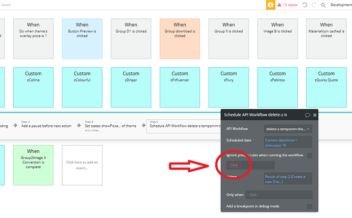
Task: Open the Development version selector
Action: click(x=341, y=5)
